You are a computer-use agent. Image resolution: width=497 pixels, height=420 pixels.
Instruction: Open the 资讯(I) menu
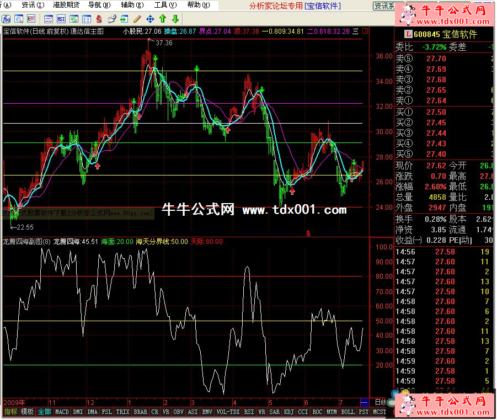pos(33,5)
